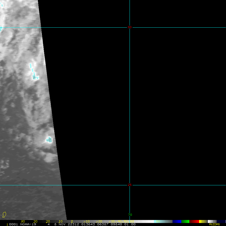
Task: Click the green 70 longitude label
Action: tap(130, 215)
